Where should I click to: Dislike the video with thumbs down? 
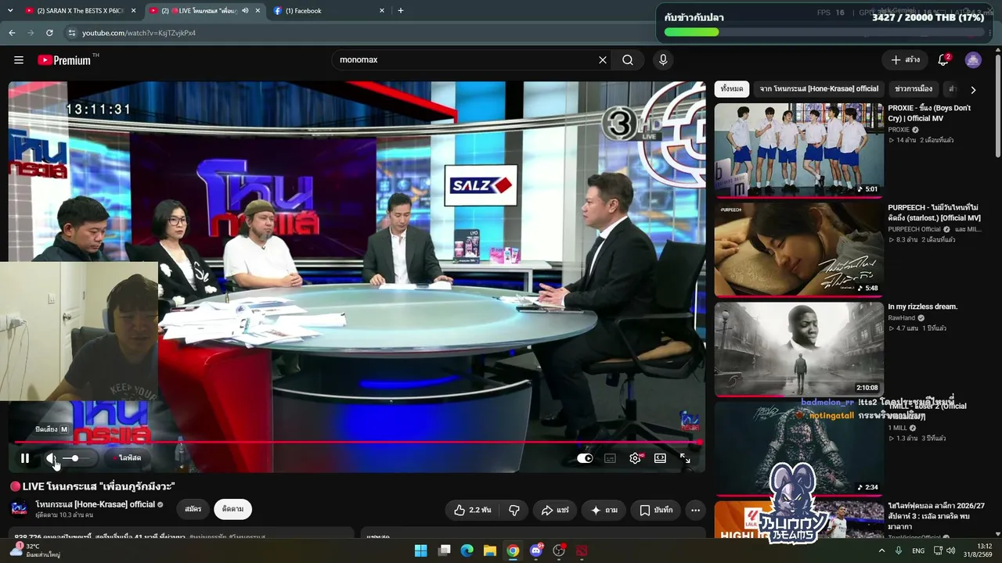click(514, 510)
